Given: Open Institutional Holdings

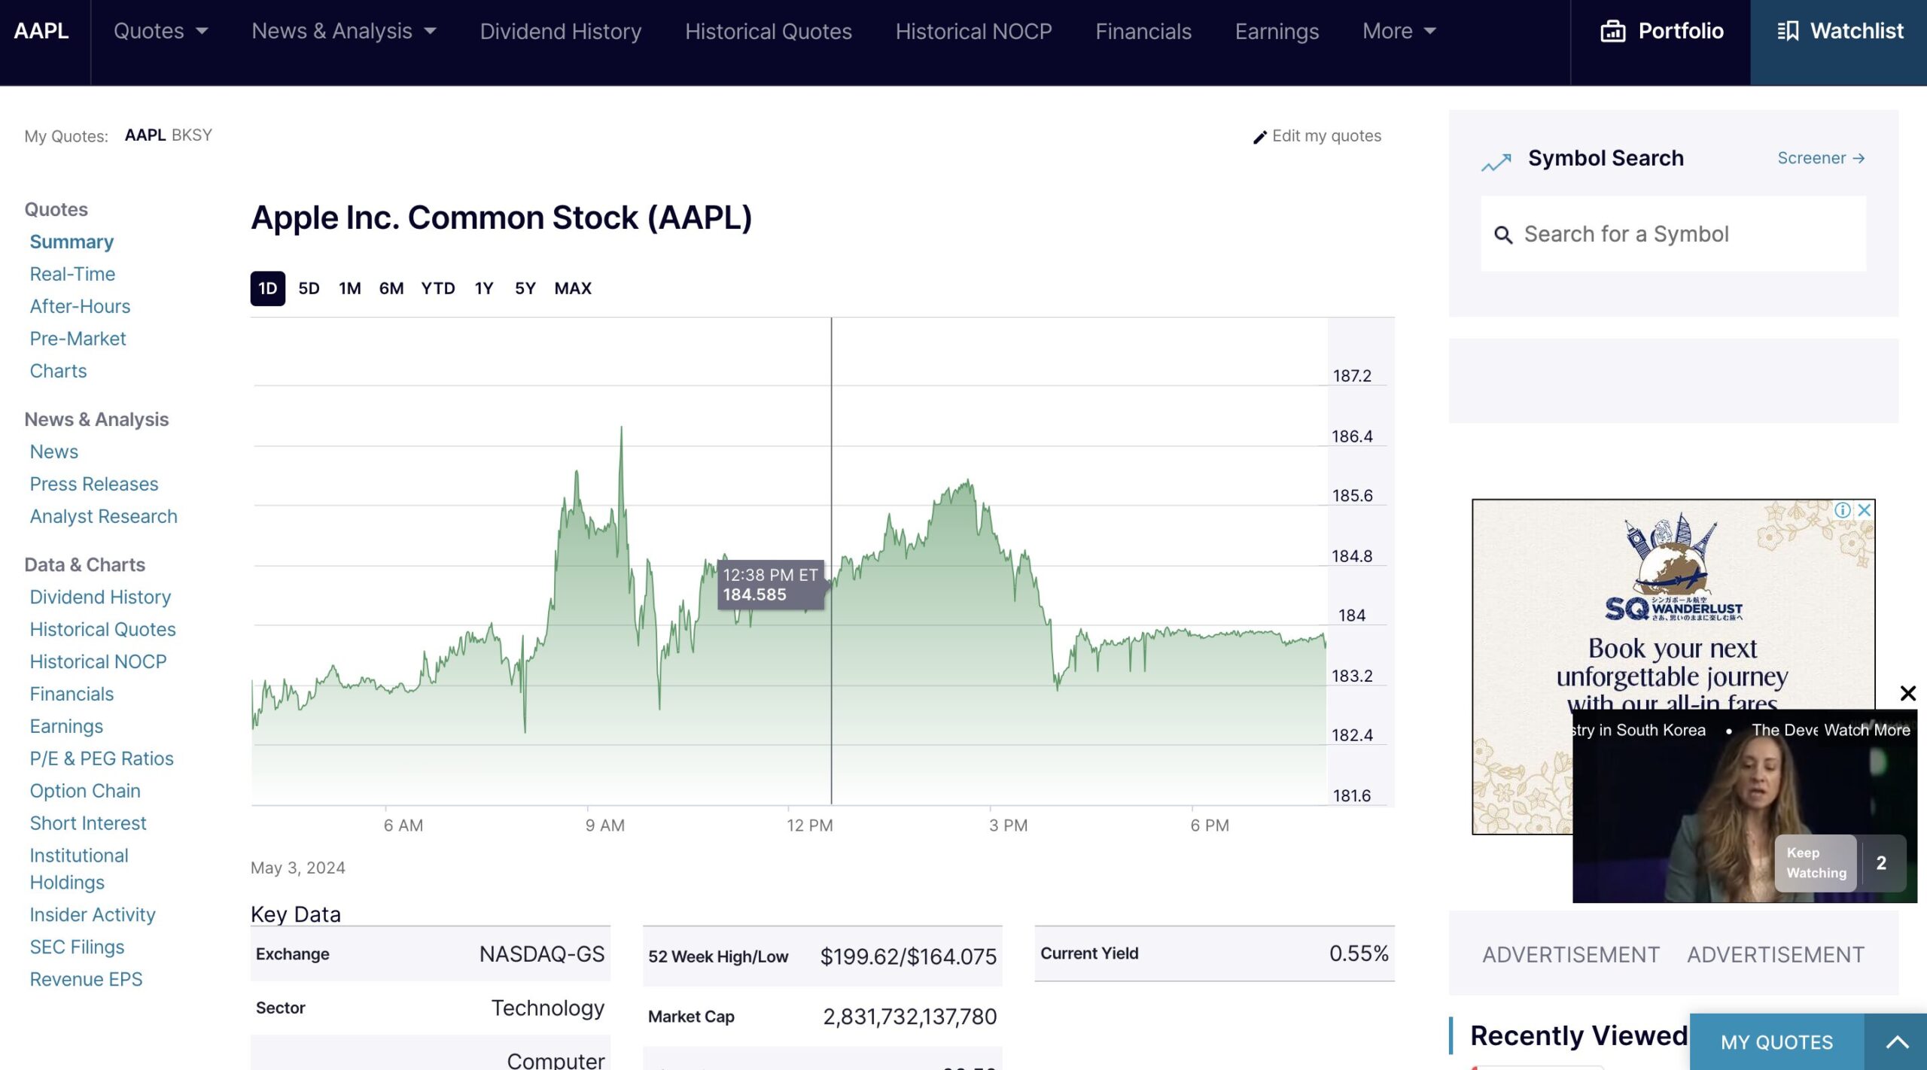Looking at the screenshot, I should [79, 869].
